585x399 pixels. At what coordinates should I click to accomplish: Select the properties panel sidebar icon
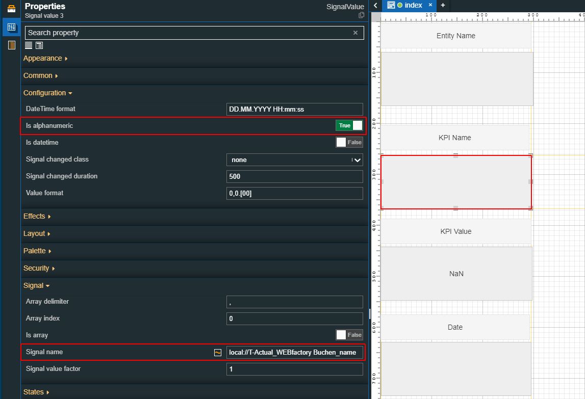click(x=12, y=27)
